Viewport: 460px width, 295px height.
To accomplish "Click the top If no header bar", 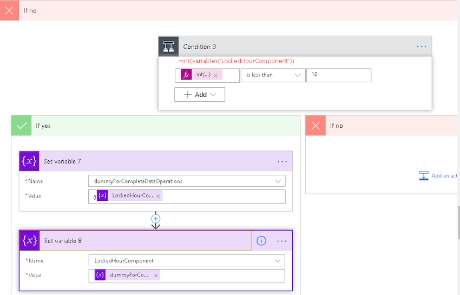I will (x=229, y=11).
